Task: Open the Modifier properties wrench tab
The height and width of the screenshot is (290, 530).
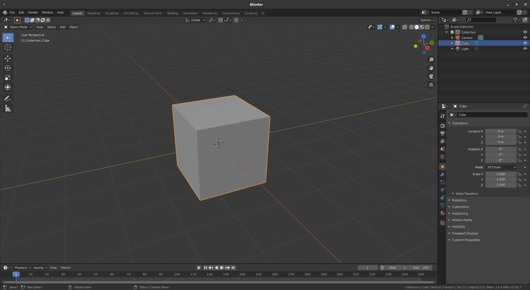Action: click(x=442, y=174)
